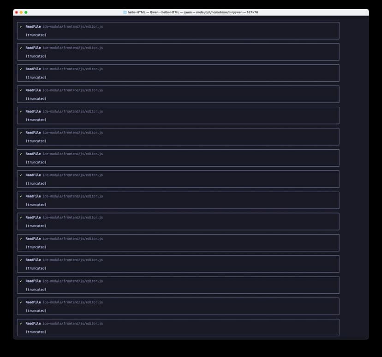Click the ReadFile label on the fourth entry

point(33,90)
